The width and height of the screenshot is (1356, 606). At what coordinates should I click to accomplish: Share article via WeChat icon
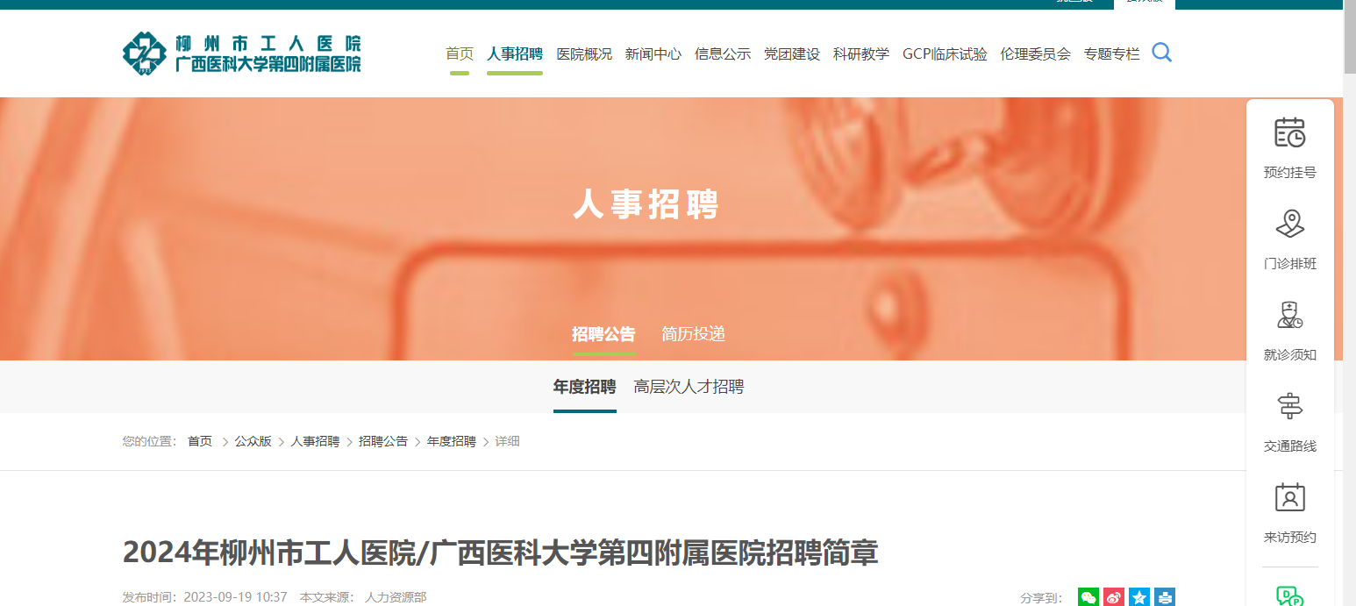[1088, 597]
